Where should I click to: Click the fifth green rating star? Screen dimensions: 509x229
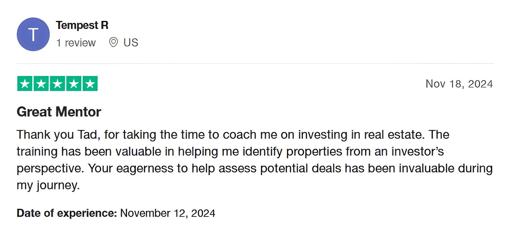pyautogui.click(x=90, y=84)
